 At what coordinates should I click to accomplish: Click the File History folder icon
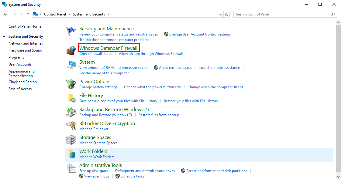[x=71, y=98]
